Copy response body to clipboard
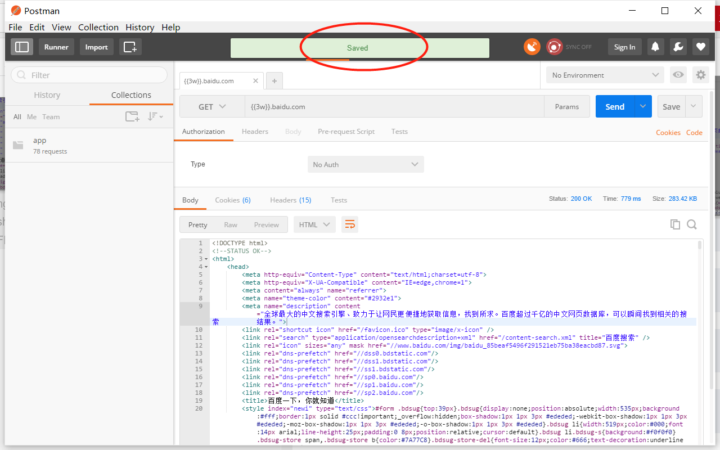 pos(675,224)
